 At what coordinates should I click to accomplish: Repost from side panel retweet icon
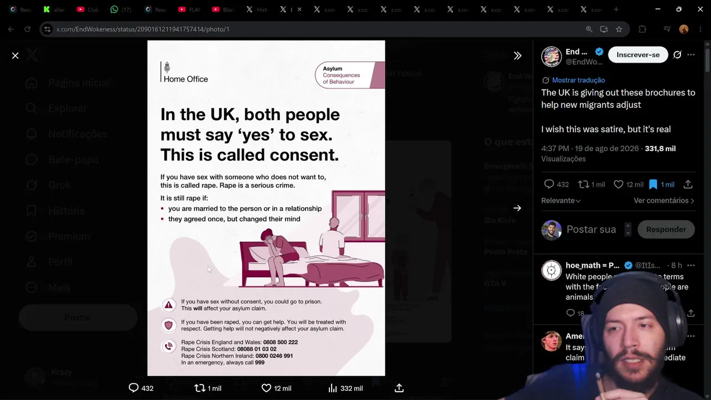(x=583, y=184)
